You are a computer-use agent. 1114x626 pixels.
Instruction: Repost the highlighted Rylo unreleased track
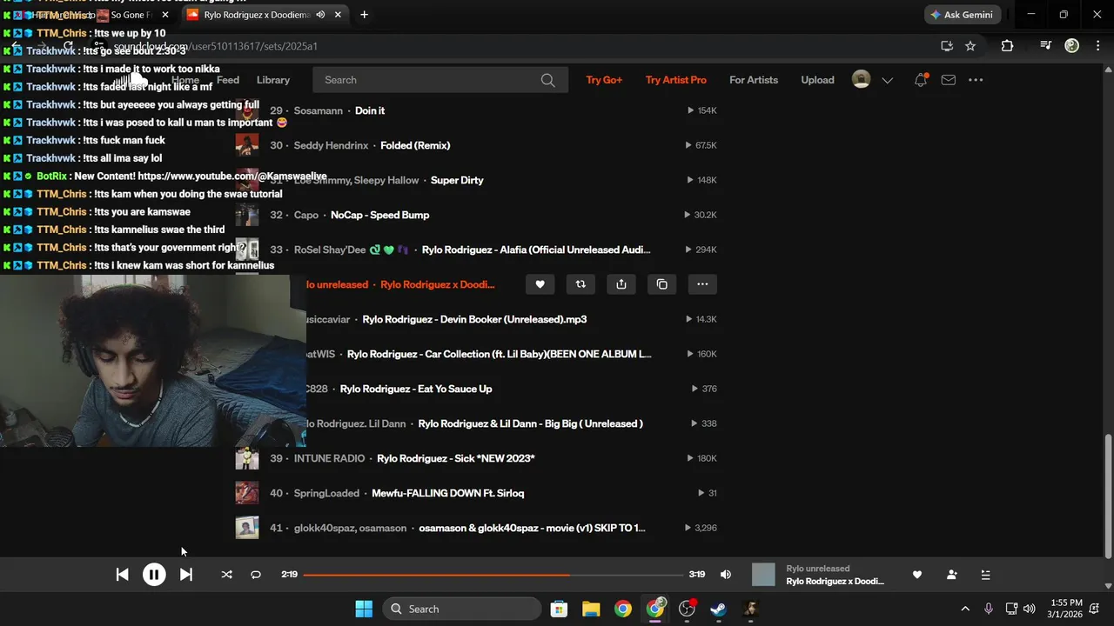(x=580, y=284)
